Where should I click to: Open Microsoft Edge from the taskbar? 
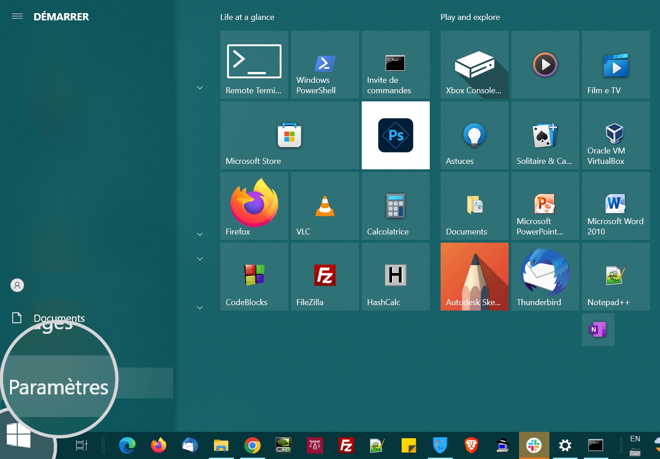pos(127,445)
